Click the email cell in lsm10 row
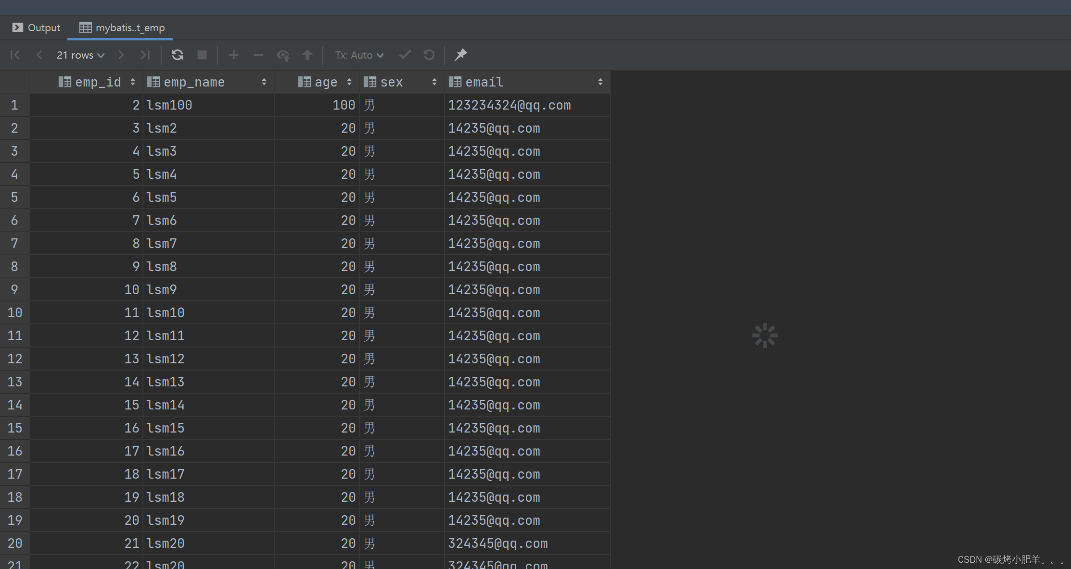 (528, 313)
